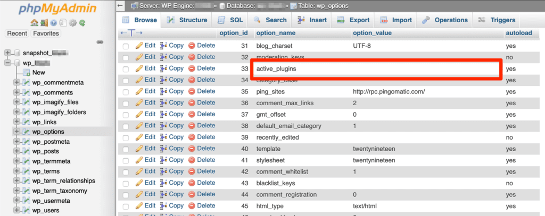Tick the checkbox for the template row

pos(126,149)
